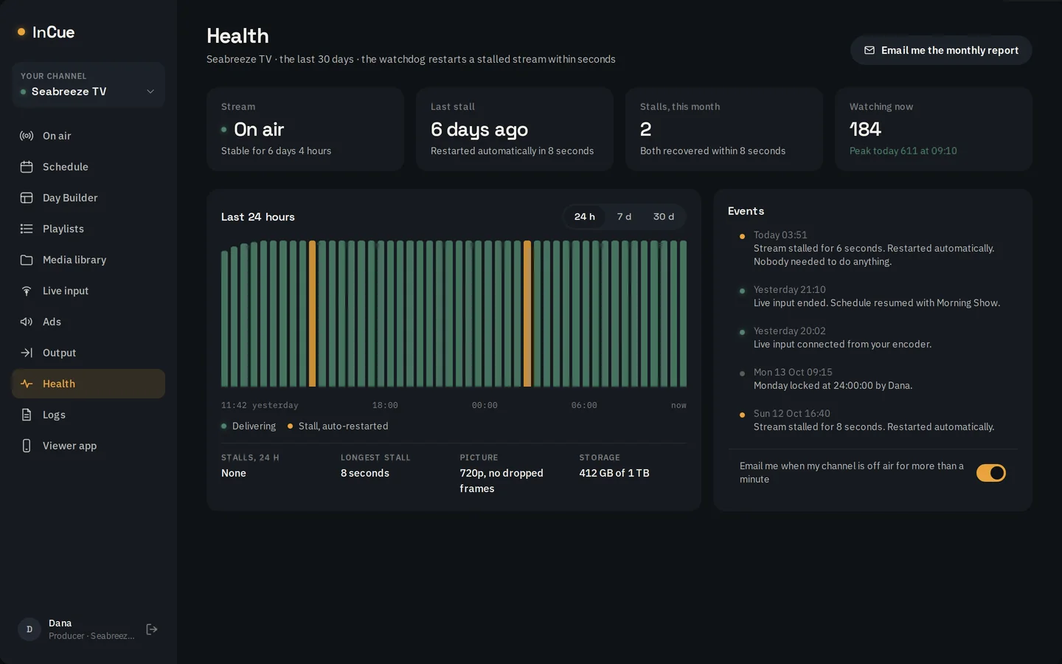Open the On air section icon
1062x664 pixels.
27,136
